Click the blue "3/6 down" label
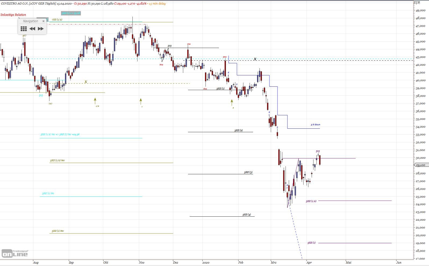Screen dimensions: 429x266 click(315, 124)
